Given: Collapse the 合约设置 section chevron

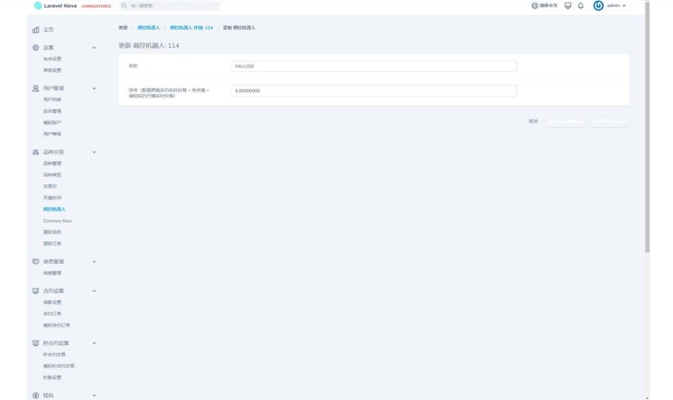Looking at the screenshot, I should pyautogui.click(x=94, y=291).
